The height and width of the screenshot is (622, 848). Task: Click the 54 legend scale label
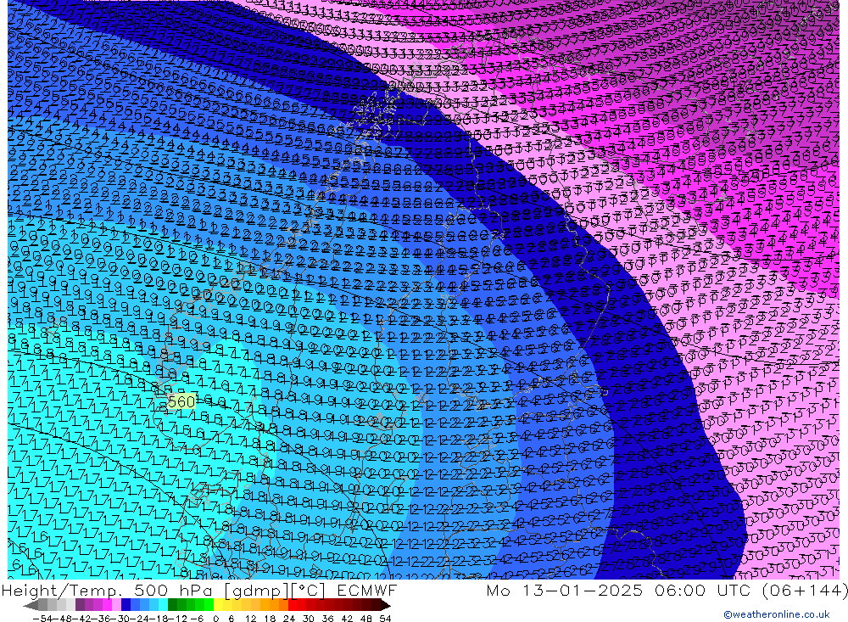click(x=385, y=619)
